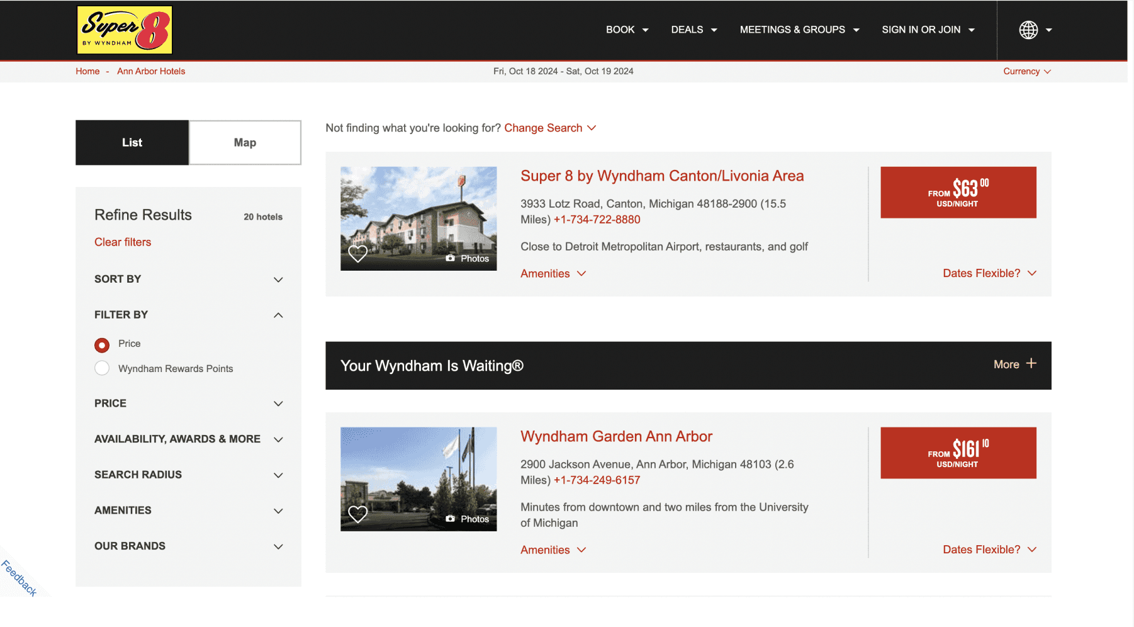This screenshot has width=1134, height=627.
Task: Expand the SORT BY section
Action: [189, 279]
